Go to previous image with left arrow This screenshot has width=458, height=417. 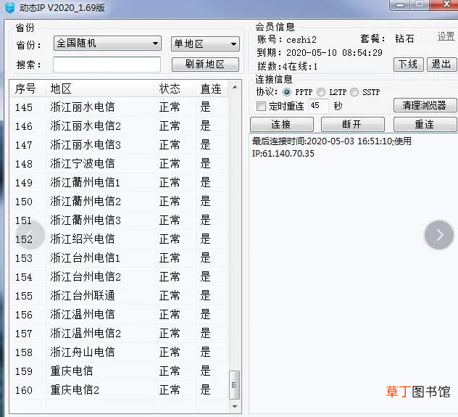coord(30,235)
